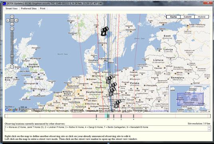Open the Street View menu item
The image size is (214, 144).
pyautogui.click(x=12, y=8)
